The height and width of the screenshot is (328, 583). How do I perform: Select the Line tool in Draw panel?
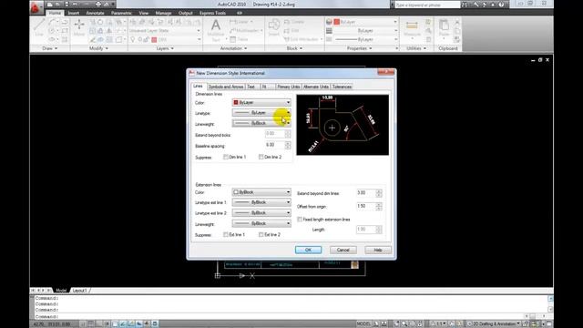[x=39, y=28]
